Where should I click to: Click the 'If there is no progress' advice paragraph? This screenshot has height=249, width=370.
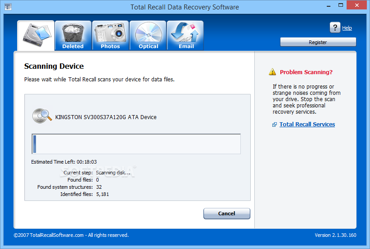(x=307, y=99)
